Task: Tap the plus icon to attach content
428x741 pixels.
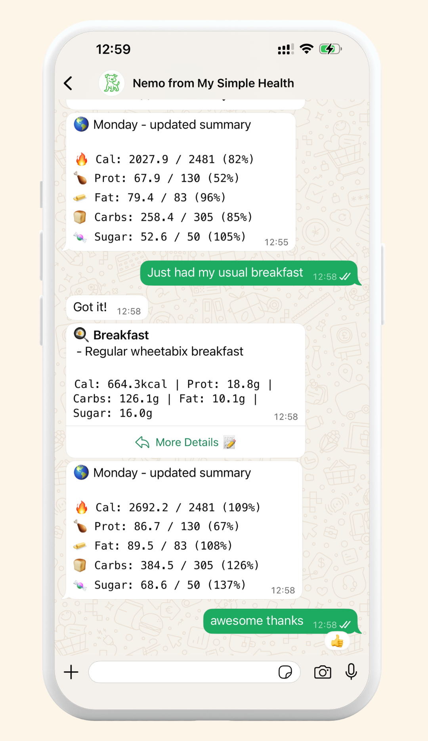Action: [x=71, y=672]
